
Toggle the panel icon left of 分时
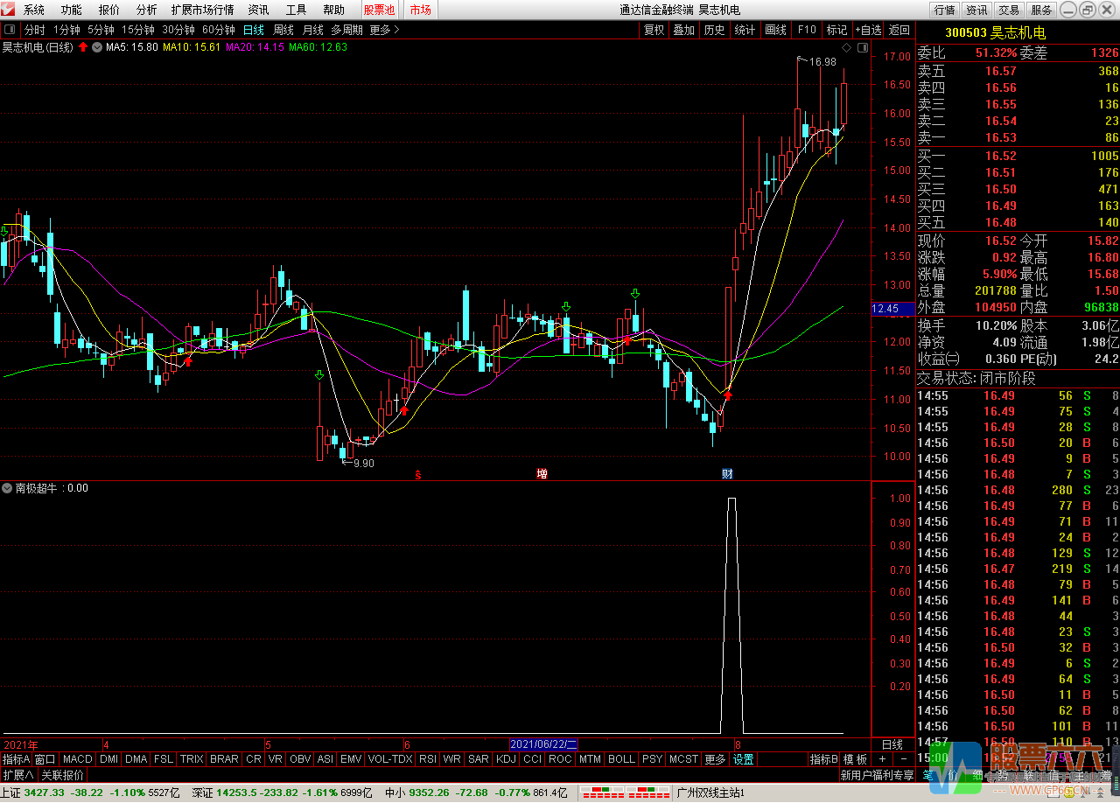(x=10, y=30)
